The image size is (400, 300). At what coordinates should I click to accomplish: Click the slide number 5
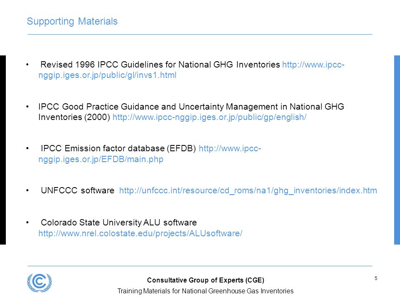(x=376, y=278)
